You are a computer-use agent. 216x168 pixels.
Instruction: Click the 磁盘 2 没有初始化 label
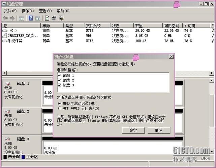pyautogui.click(x=13, y=125)
